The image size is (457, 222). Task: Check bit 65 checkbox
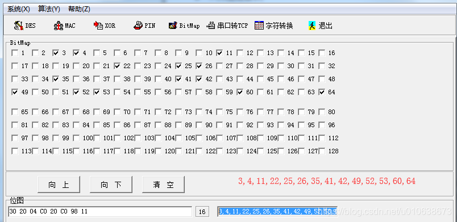pos(15,112)
